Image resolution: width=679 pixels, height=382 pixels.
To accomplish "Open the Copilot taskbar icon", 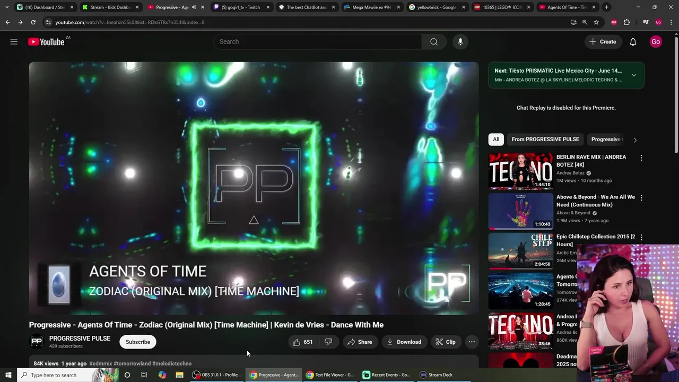I will click(x=162, y=375).
